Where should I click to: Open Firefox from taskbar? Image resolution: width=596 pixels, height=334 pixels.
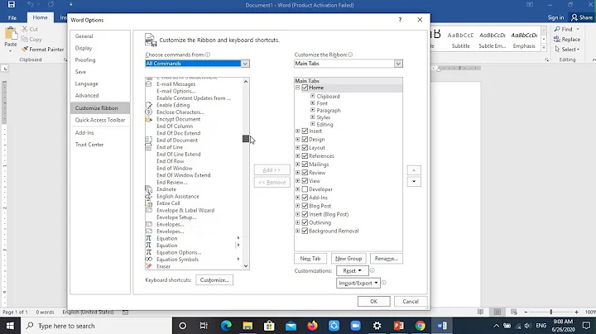tap(312, 326)
